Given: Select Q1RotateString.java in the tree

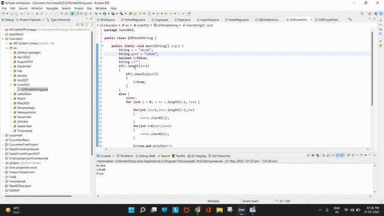Looking at the screenshot, I should [33, 89].
